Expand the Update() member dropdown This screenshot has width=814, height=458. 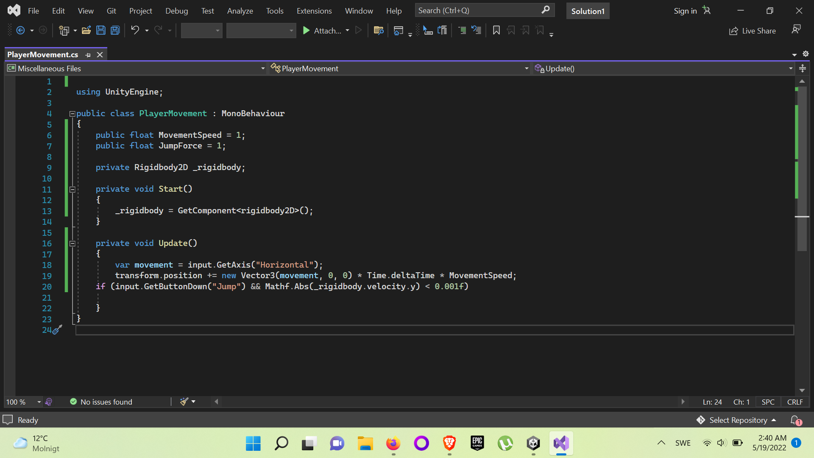(791, 68)
